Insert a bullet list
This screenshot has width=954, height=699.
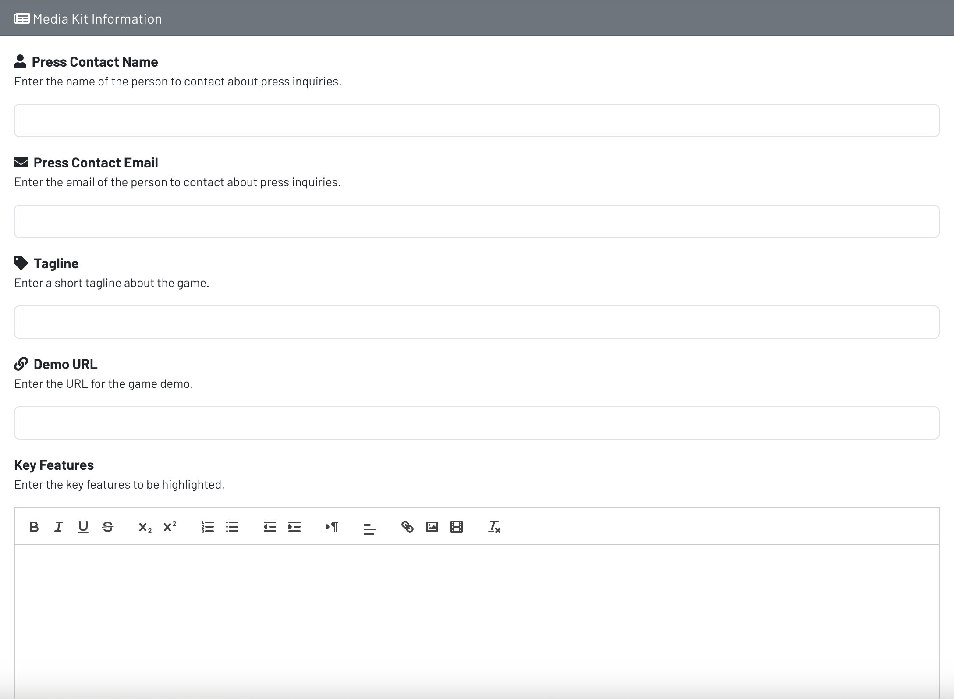(x=232, y=527)
